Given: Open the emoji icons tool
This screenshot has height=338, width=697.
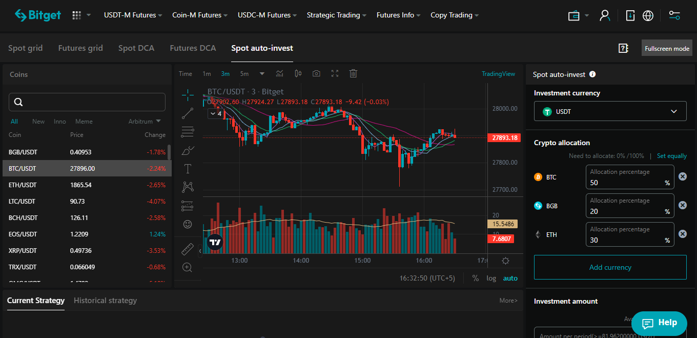Looking at the screenshot, I should point(188,224).
